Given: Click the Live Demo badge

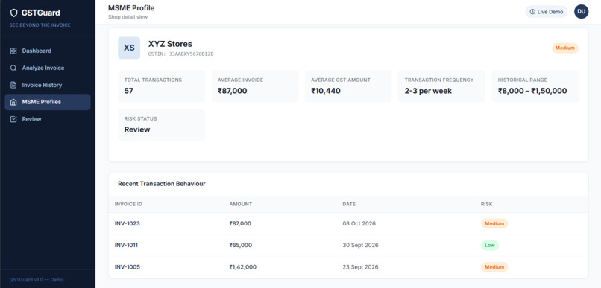Looking at the screenshot, I should (x=546, y=12).
